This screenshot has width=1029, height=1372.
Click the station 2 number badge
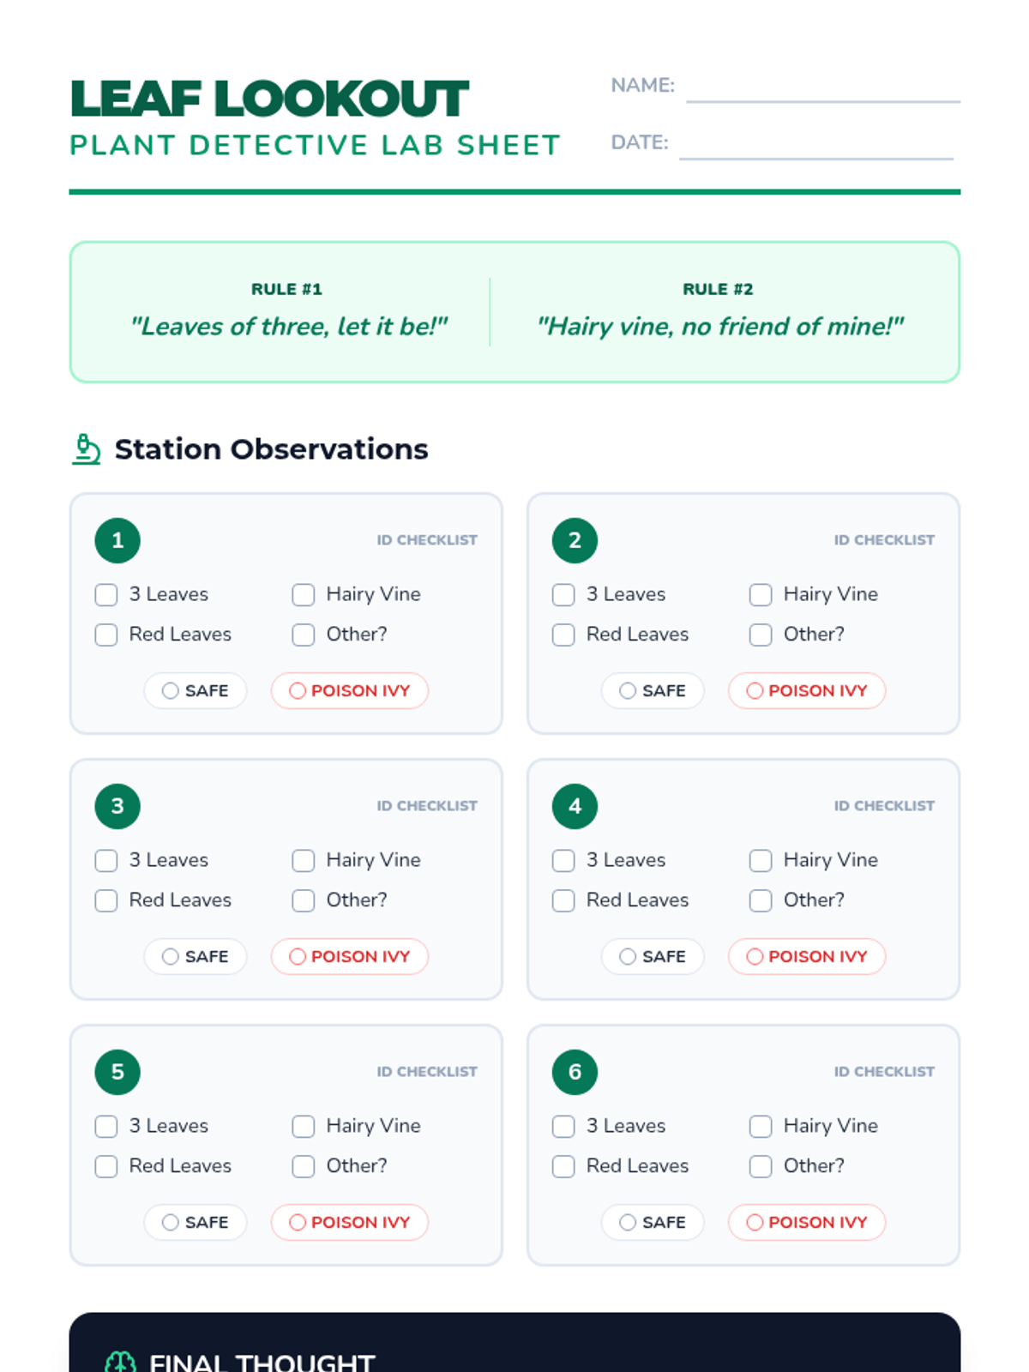pos(575,541)
